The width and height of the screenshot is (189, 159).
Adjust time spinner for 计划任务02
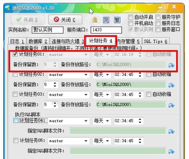(140, 75)
